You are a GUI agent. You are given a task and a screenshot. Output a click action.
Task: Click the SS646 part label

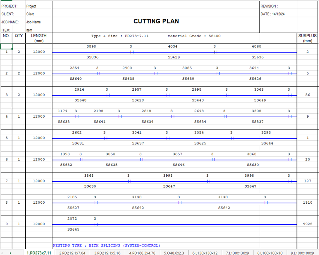[179, 165]
